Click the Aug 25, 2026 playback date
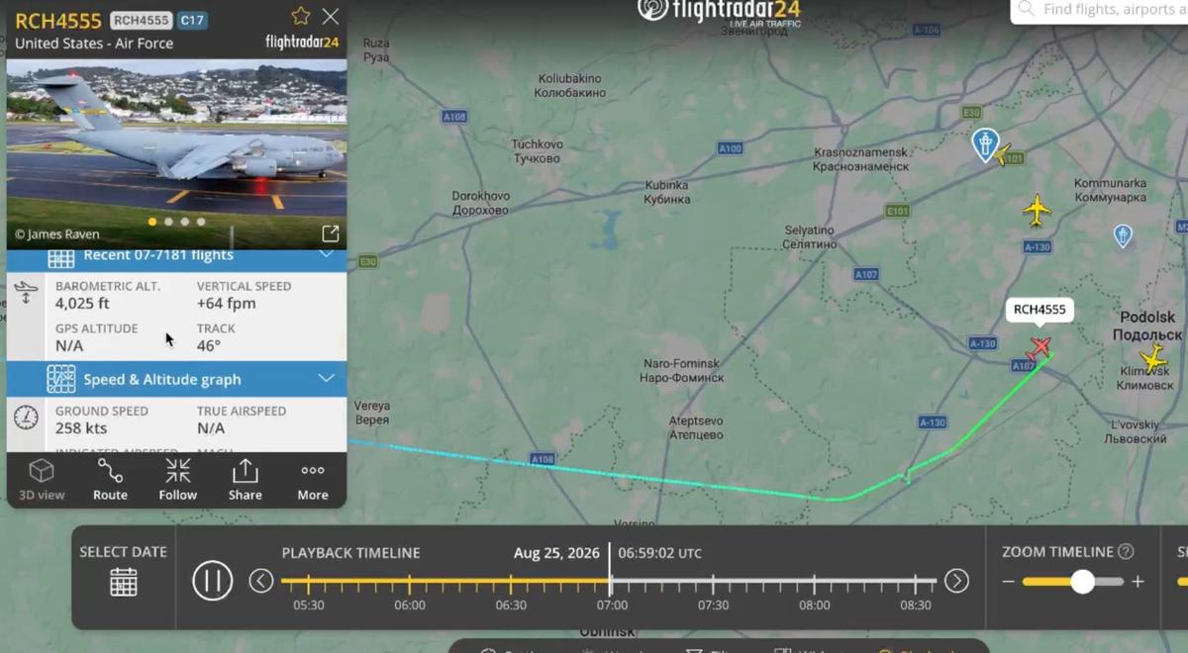 [x=556, y=553]
